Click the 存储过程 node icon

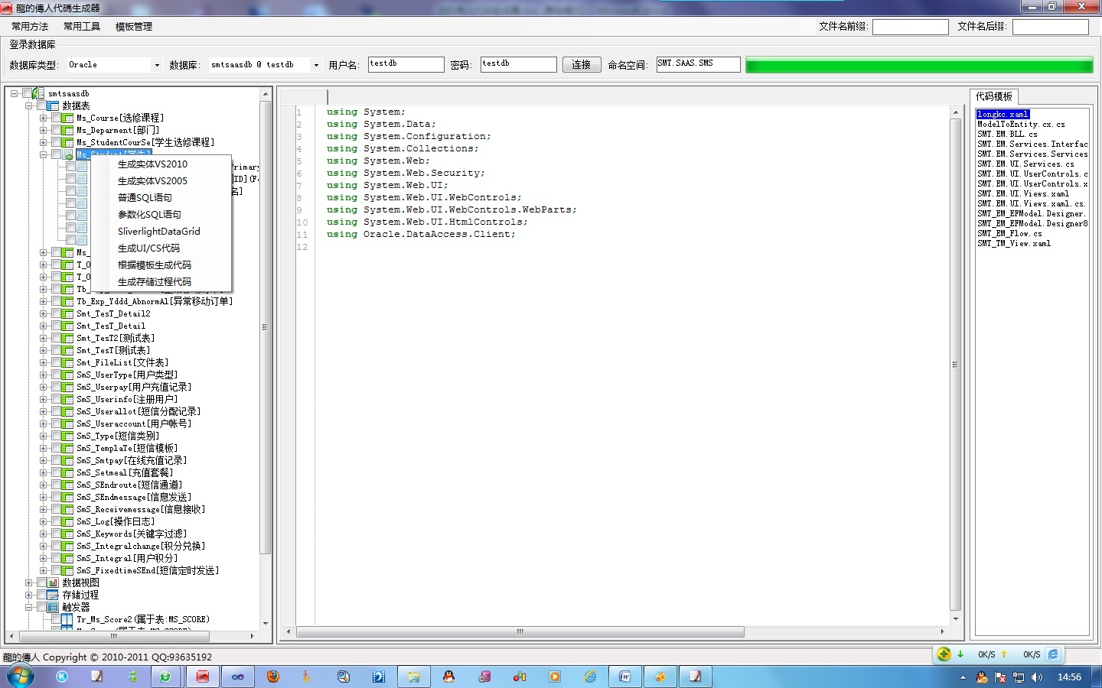click(53, 595)
